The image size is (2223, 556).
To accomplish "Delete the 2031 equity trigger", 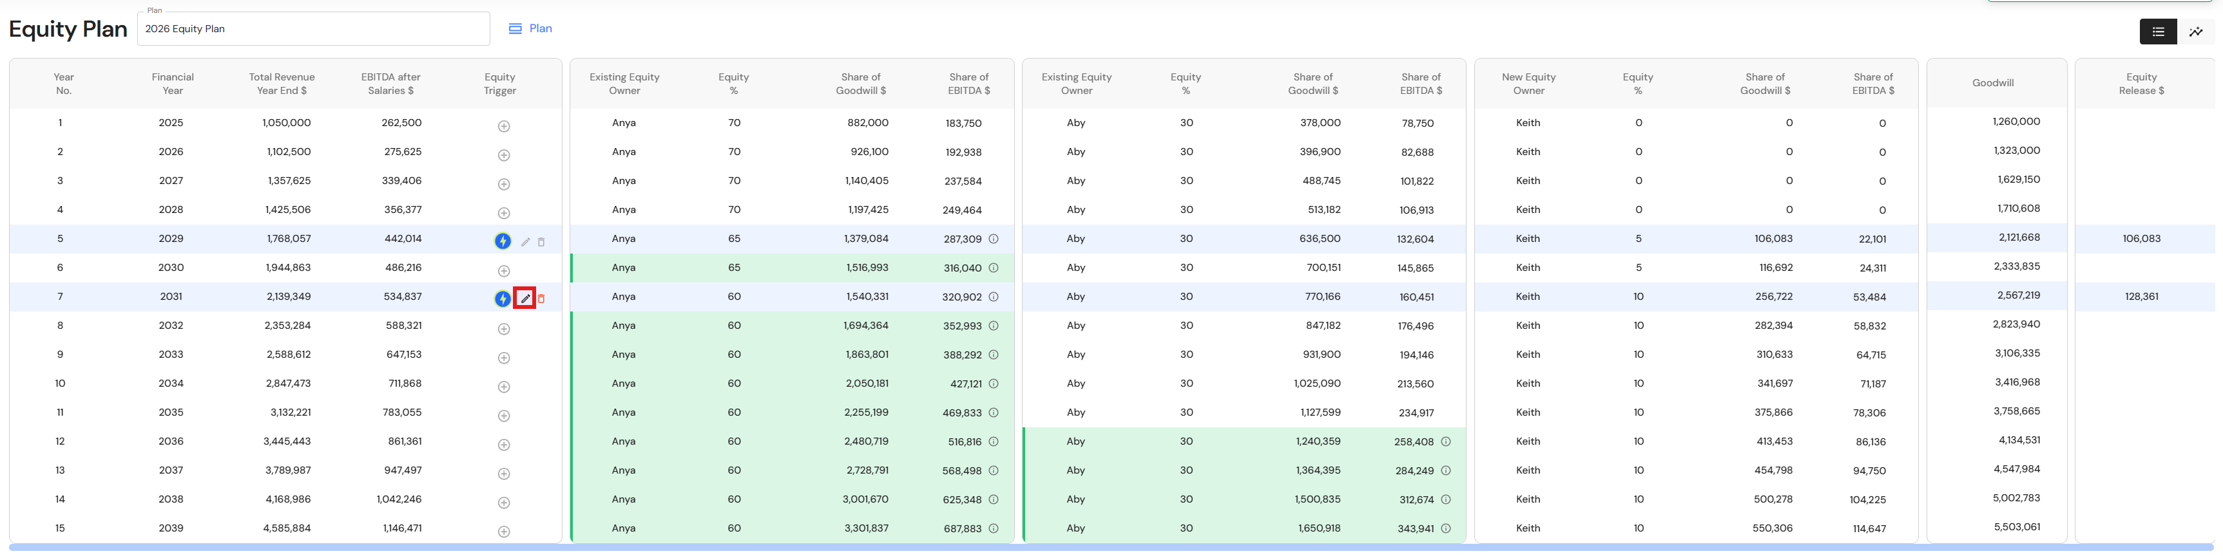I will [541, 298].
